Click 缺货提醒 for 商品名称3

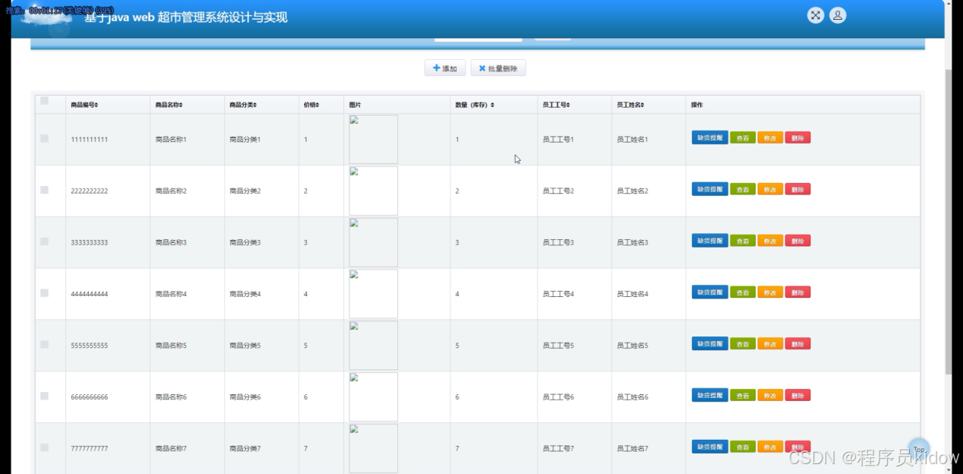point(710,241)
